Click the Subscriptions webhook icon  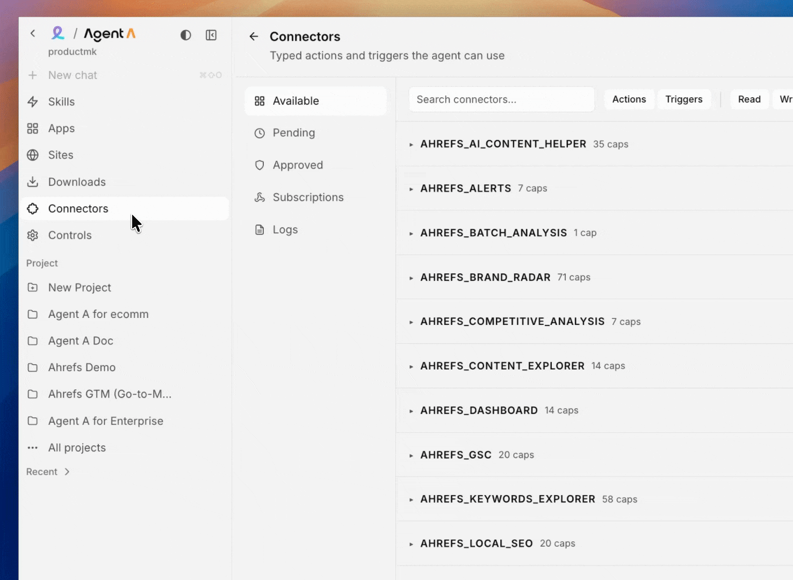[259, 198]
